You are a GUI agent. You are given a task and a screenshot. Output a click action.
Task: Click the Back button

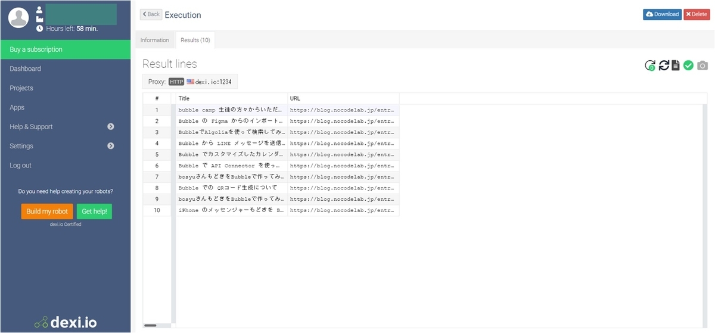151,14
